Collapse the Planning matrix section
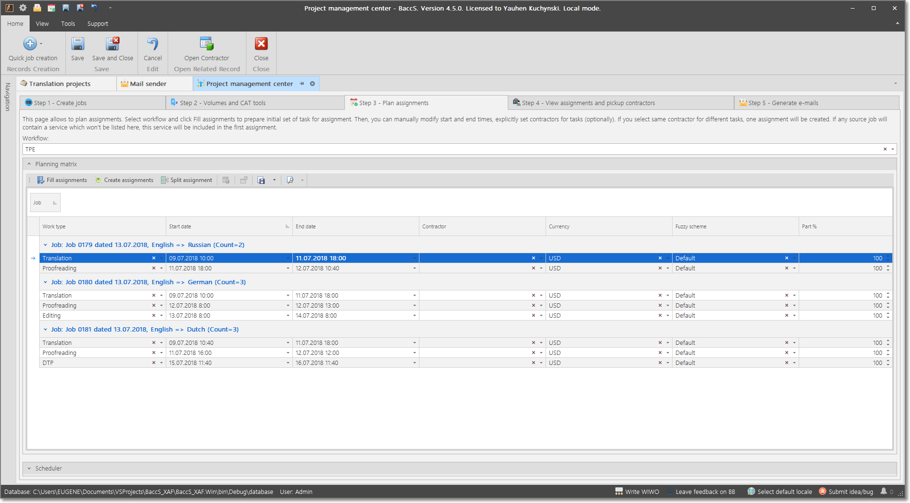The height and width of the screenshot is (503, 910). pos(29,164)
